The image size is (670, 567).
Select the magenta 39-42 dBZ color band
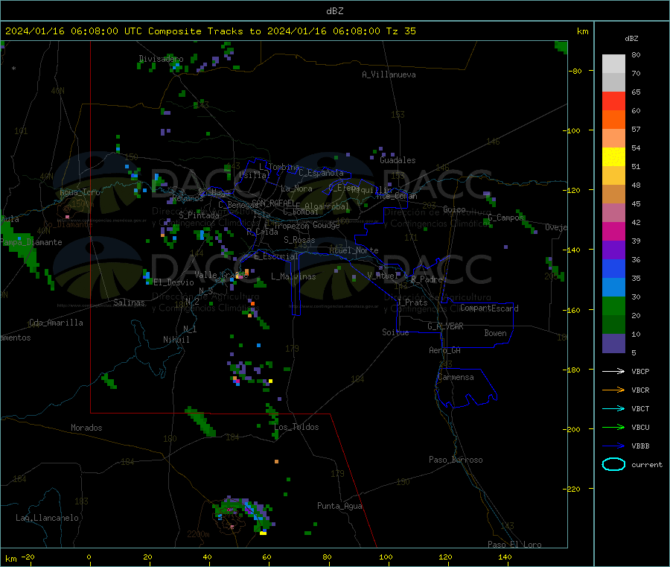613,231
